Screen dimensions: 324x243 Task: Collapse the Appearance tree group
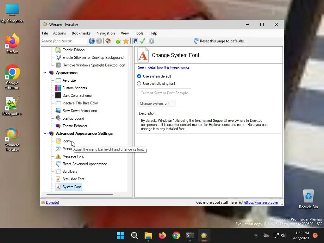(45, 73)
